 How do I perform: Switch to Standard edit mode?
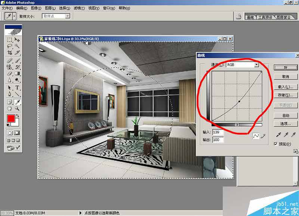pos(10,133)
